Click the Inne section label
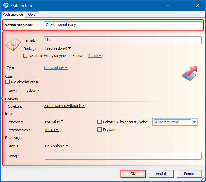 click(9, 114)
